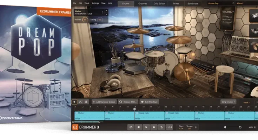Open the Mixer tab
Screen dimensions: 258x140
tap(176, 3)
